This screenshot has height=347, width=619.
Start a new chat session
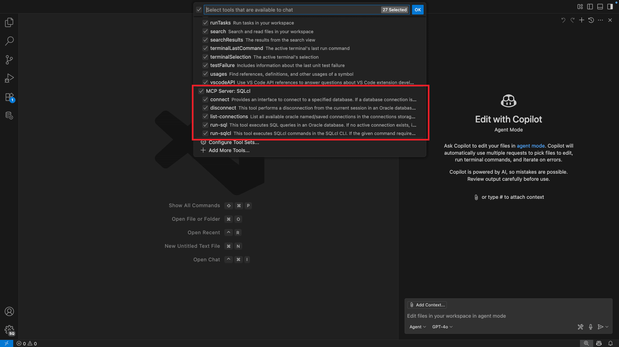click(582, 20)
